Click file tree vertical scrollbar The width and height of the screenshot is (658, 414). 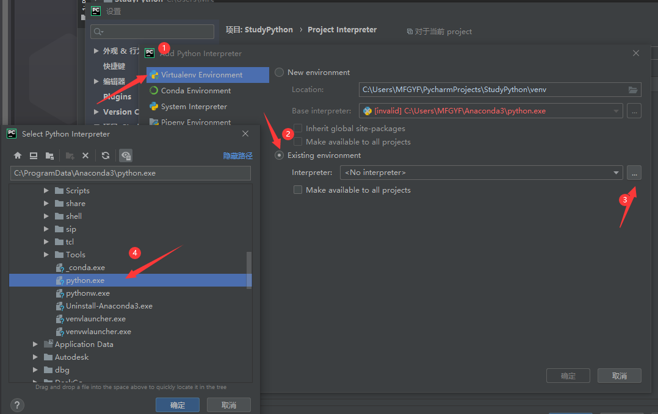[x=249, y=270]
